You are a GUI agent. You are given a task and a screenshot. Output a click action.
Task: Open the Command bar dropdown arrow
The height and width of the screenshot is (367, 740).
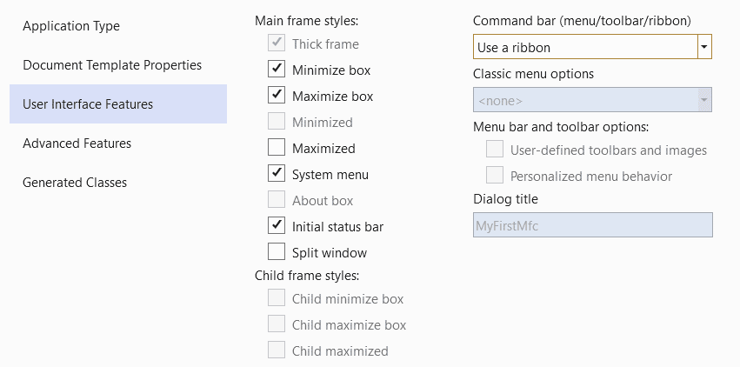pyautogui.click(x=704, y=47)
